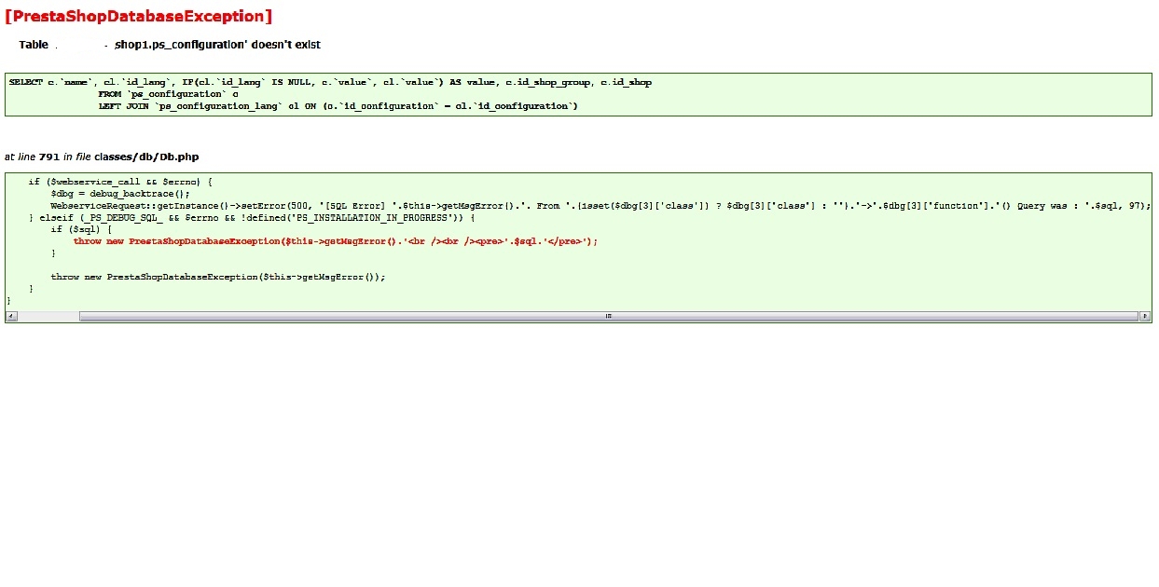Click the SELECT c.`name` query line

pos(330,82)
